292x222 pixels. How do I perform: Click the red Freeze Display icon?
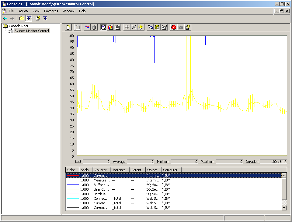point(174,27)
